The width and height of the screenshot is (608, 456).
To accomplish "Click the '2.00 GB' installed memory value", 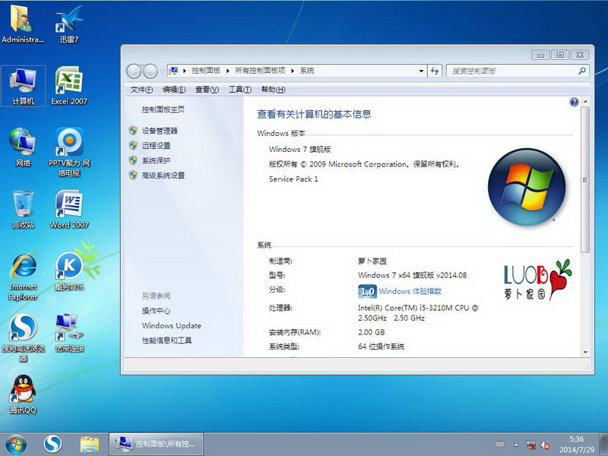I will (x=372, y=332).
